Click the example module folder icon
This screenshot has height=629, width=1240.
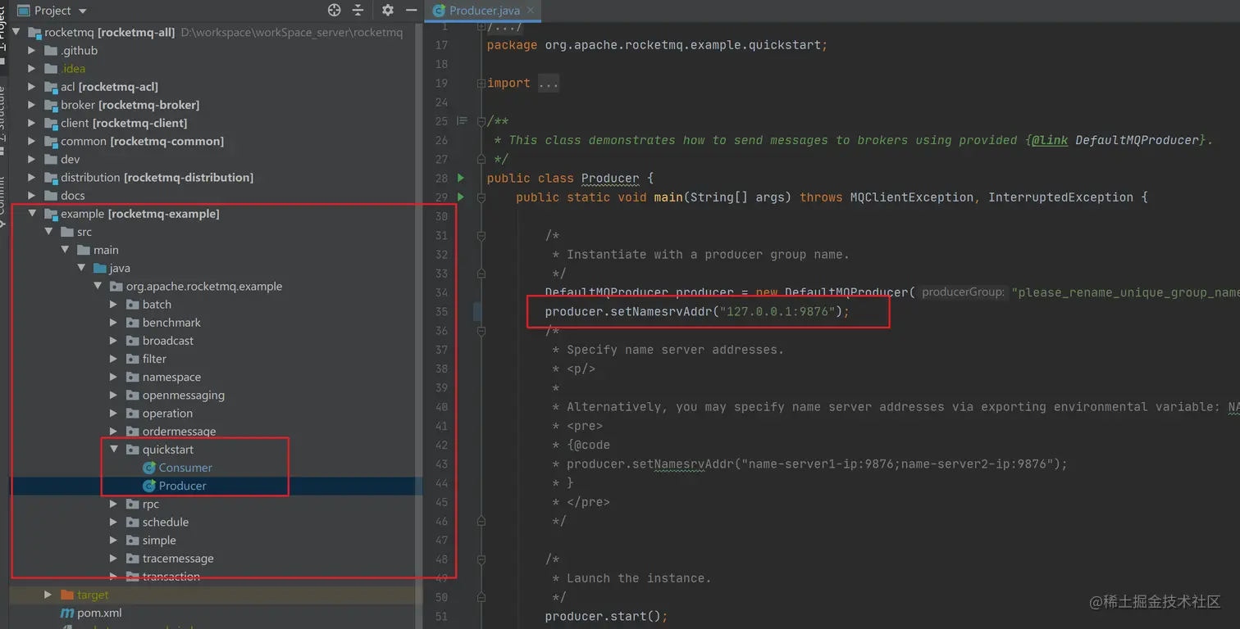[51, 214]
